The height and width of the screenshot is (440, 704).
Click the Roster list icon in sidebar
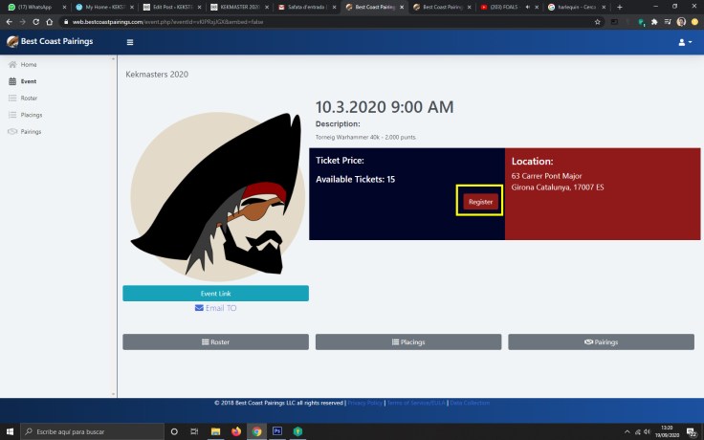12,98
